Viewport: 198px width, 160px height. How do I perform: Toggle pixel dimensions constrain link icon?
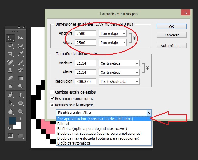tap(134, 38)
